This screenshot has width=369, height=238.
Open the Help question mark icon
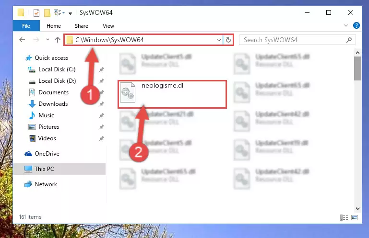pyautogui.click(x=357, y=25)
